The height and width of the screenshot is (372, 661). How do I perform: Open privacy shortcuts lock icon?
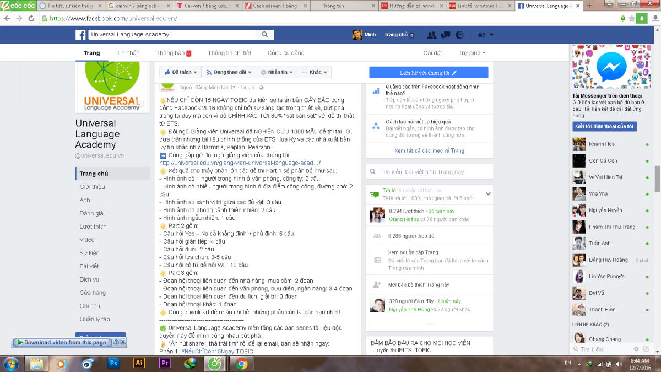click(x=481, y=35)
